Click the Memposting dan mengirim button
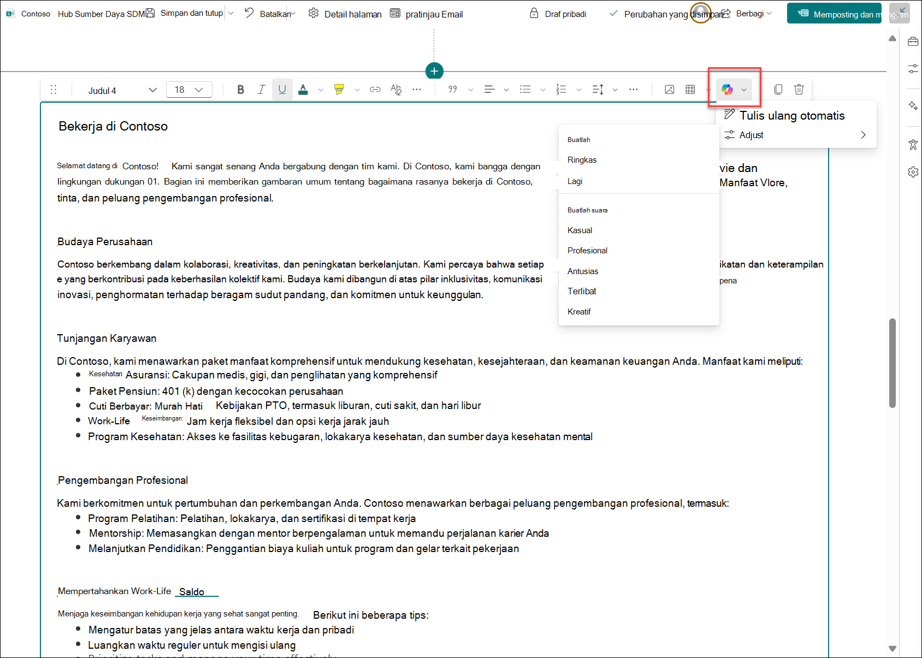The width and height of the screenshot is (922, 658). point(834,14)
